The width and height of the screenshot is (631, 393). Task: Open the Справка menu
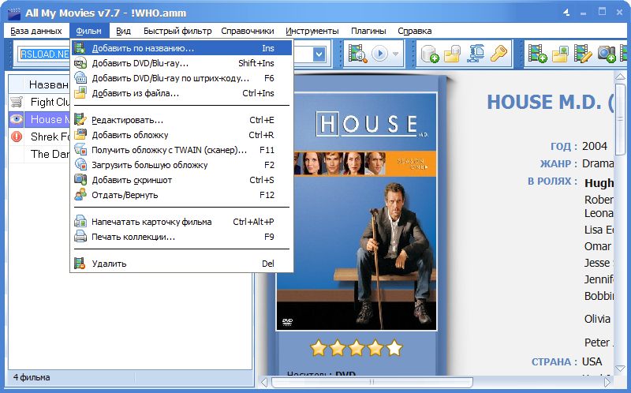pos(415,31)
